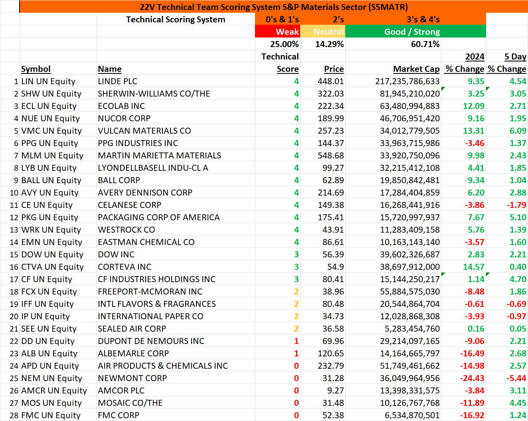Click the "FREEPORT-MCMORAN INC" name cell
The image size is (528, 421).
click(176, 291)
